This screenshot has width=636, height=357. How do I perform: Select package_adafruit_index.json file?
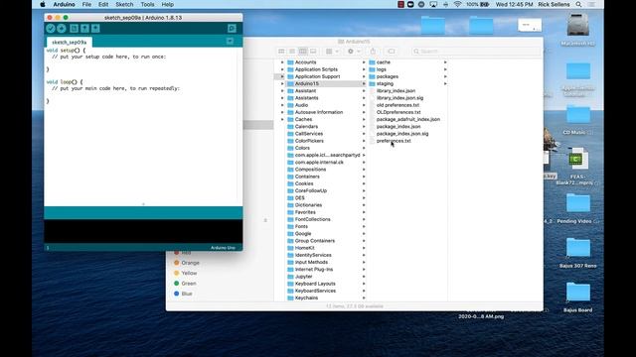coord(408,119)
